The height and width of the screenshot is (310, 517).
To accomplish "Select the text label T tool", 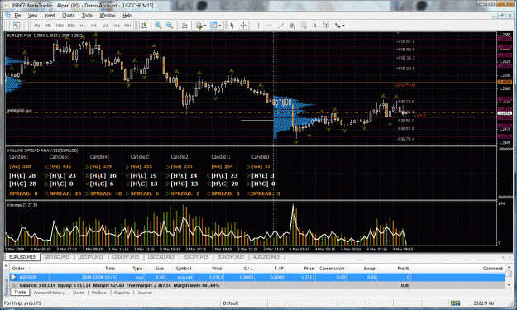I will (x=326, y=26).
